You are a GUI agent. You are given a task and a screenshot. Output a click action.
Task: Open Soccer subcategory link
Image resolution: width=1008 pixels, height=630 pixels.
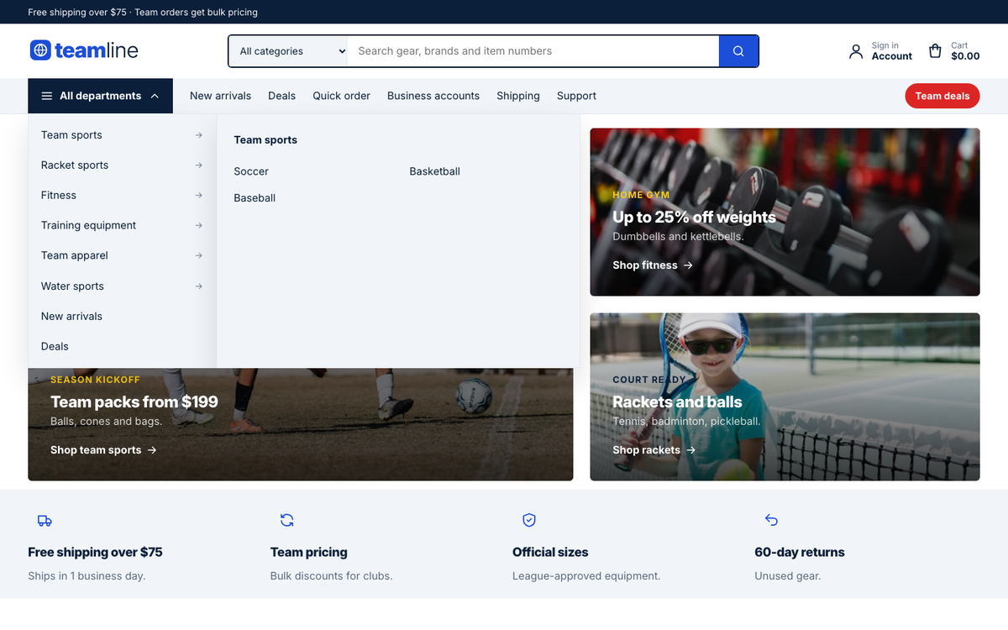(x=251, y=171)
